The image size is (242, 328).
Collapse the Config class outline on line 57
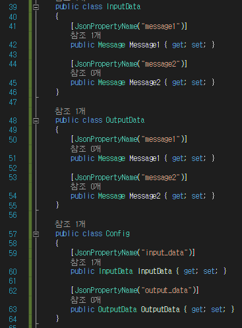click(36, 234)
